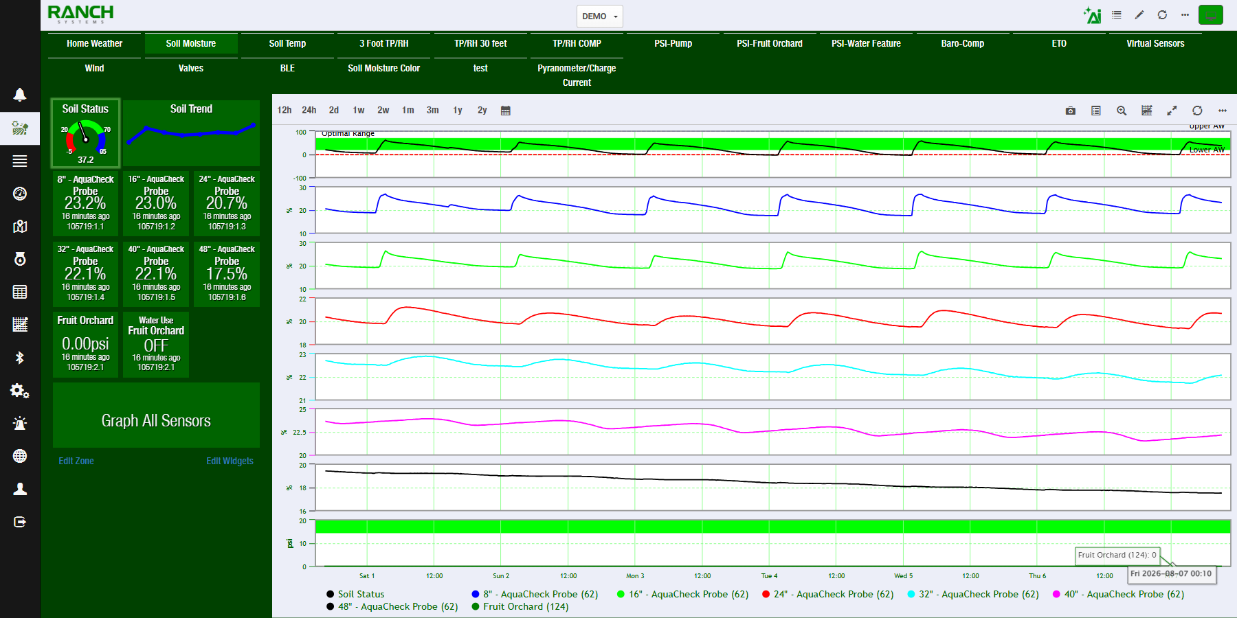Open the DEMO account dropdown
The height and width of the screenshot is (618, 1237).
click(x=600, y=16)
